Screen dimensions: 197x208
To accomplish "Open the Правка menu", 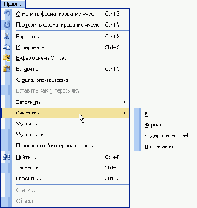I will 13,4.
